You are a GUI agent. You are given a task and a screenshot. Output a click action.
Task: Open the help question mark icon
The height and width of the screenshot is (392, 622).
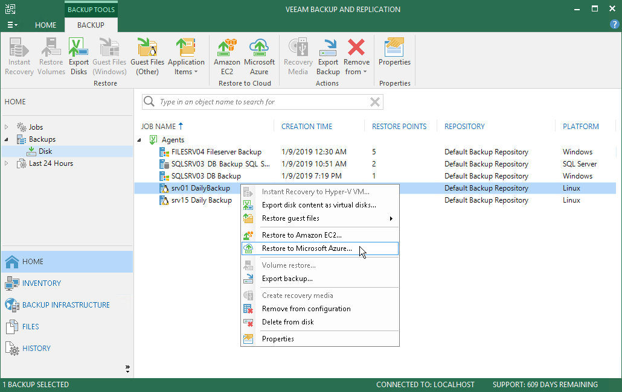(x=614, y=25)
